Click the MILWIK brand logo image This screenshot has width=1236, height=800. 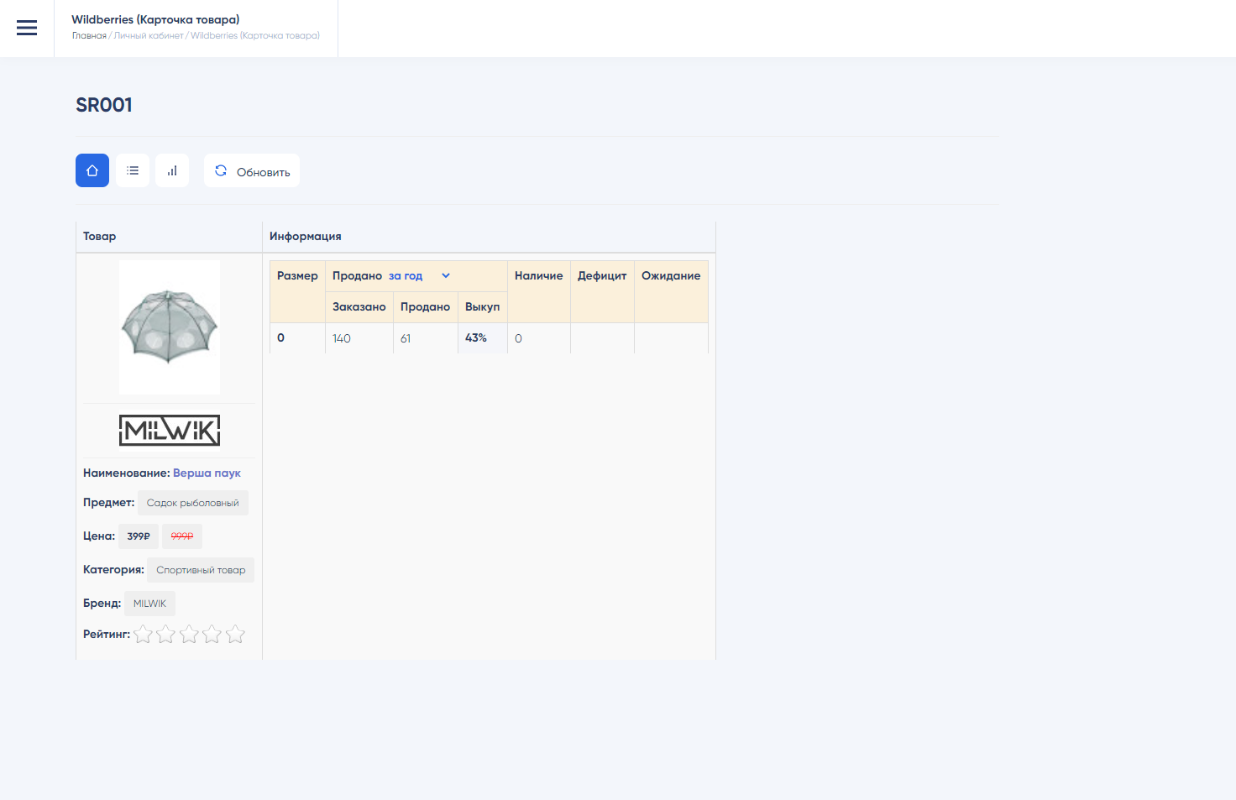tap(170, 431)
